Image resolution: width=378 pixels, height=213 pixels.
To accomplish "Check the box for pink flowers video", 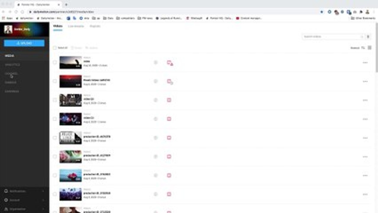I will coord(55,156).
